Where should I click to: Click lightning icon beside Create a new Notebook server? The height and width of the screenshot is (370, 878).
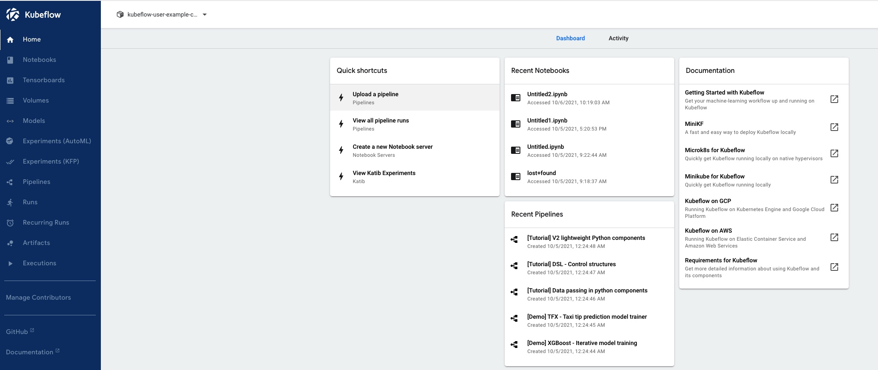point(341,150)
